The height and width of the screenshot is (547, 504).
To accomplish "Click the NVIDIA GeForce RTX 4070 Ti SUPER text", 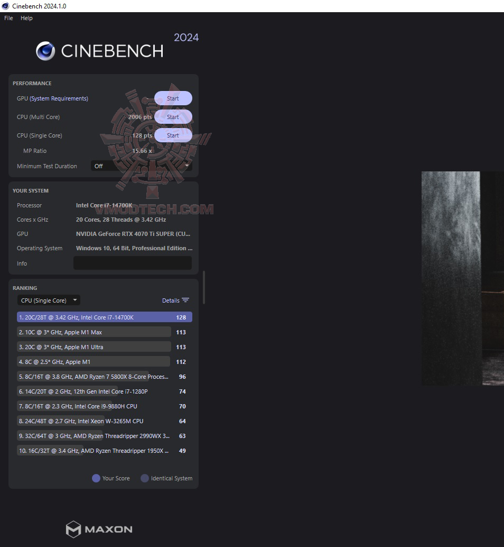I will [x=133, y=234].
